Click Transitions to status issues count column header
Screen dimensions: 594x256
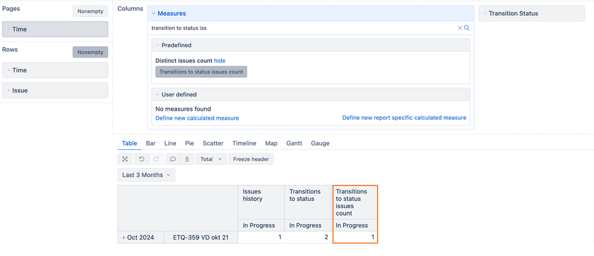[x=355, y=202]
